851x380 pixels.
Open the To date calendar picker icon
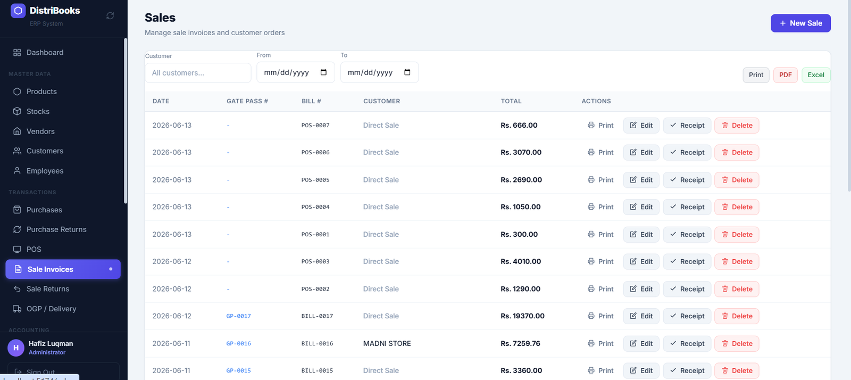point(407,72)
